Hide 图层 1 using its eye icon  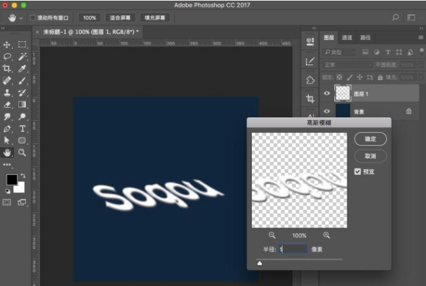[x=327, y=94]
